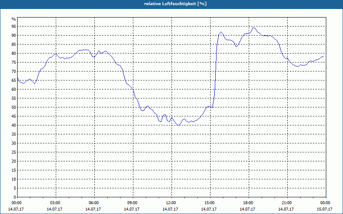Click the '09:00' x-axis label
Screen dimensions: 343x214
click(x=133, y=203)
